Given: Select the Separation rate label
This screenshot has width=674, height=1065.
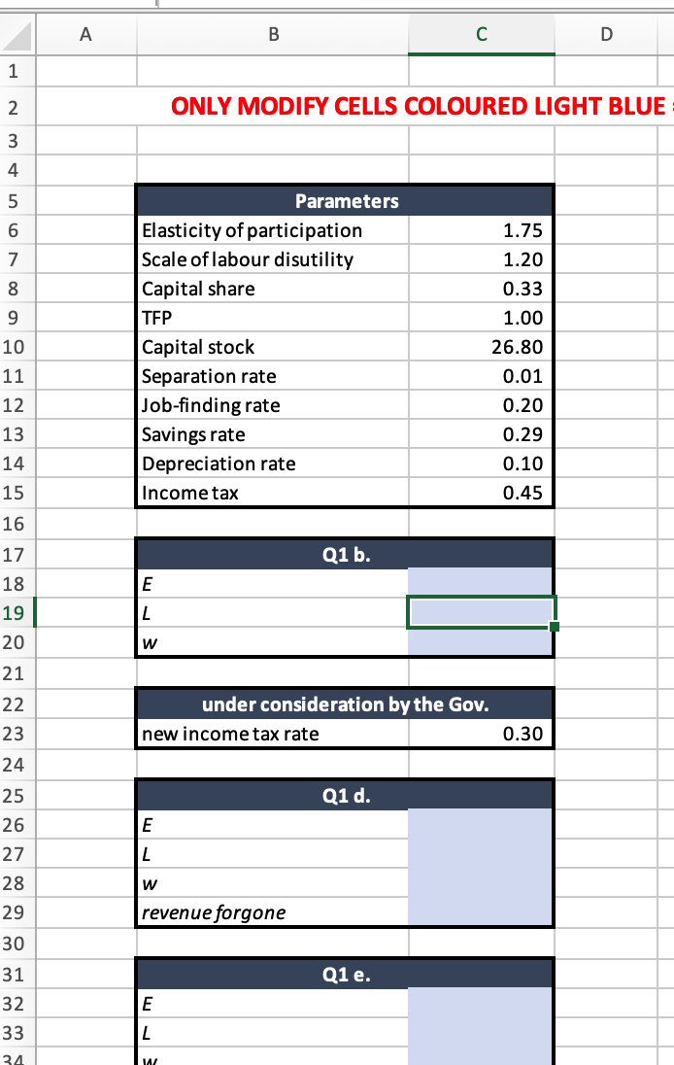Looking at the screenshot, I should click(x=209, y=376).
